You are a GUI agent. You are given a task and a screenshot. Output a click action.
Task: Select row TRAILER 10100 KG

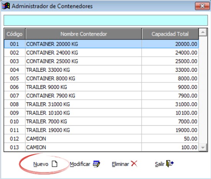click(x=101, y=113)
